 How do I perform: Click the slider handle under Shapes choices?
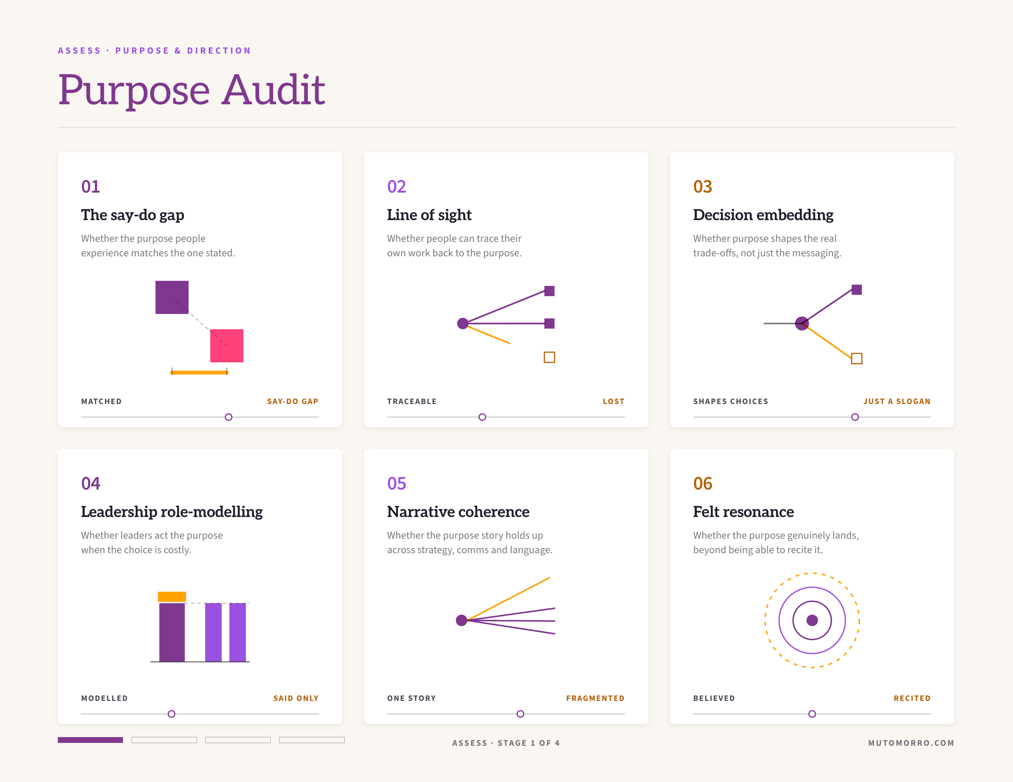click(x=855, y=417)
